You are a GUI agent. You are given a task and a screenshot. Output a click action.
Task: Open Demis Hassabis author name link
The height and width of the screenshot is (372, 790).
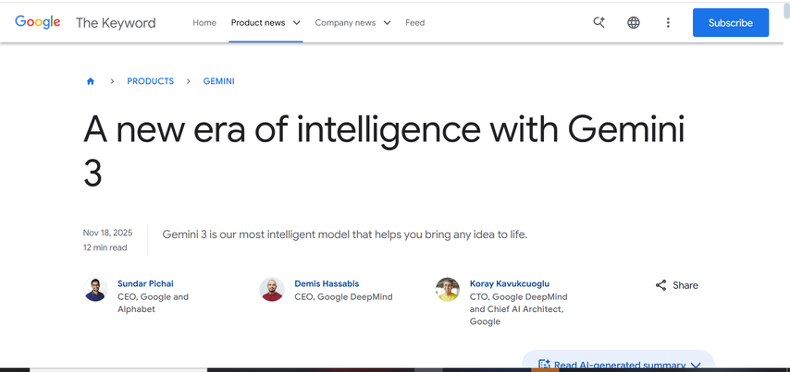pyautogui.click(x=327, y=283)
